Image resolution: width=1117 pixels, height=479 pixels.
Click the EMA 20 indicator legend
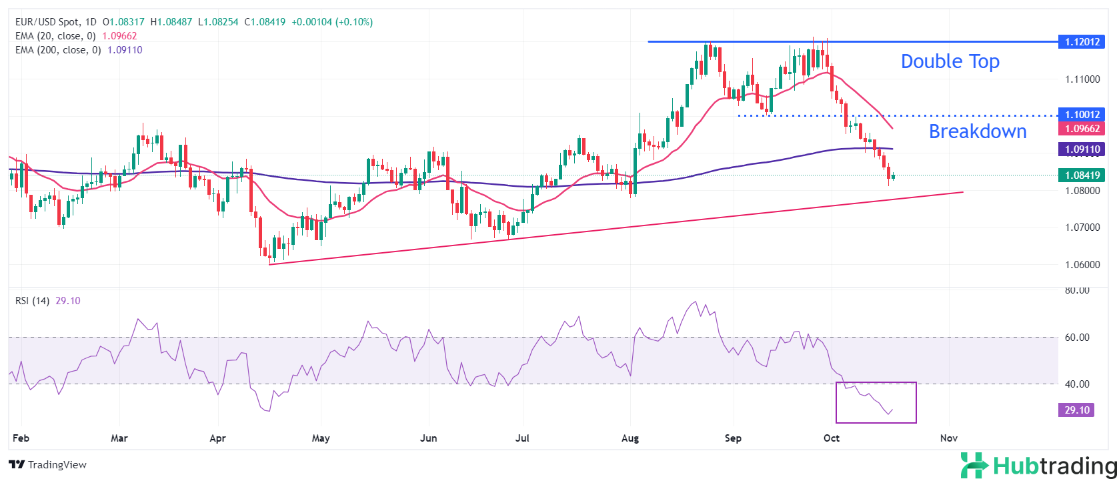(55, 36)
